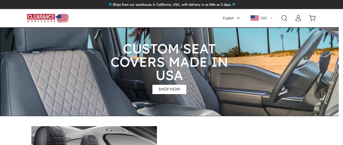Image resolution: width=343 pixels, height=145 pixels.
Task: Click the user account icon
Action: pos(298,18)
